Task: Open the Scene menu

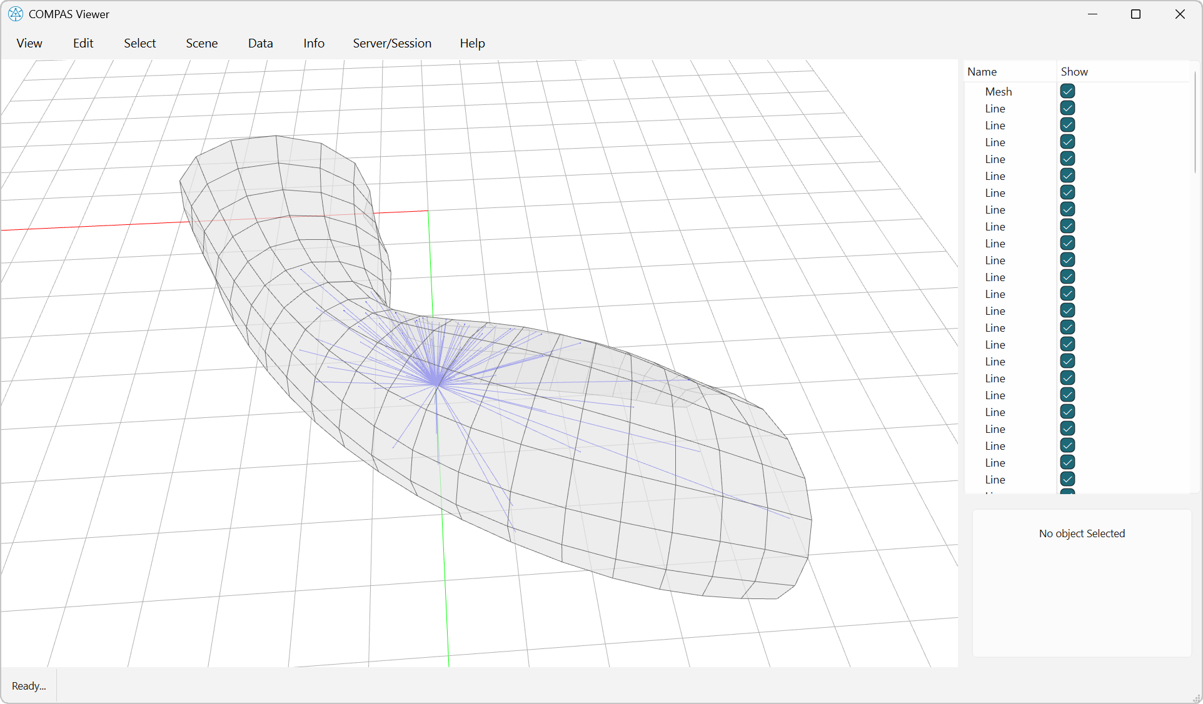Action: click(201, 43)
